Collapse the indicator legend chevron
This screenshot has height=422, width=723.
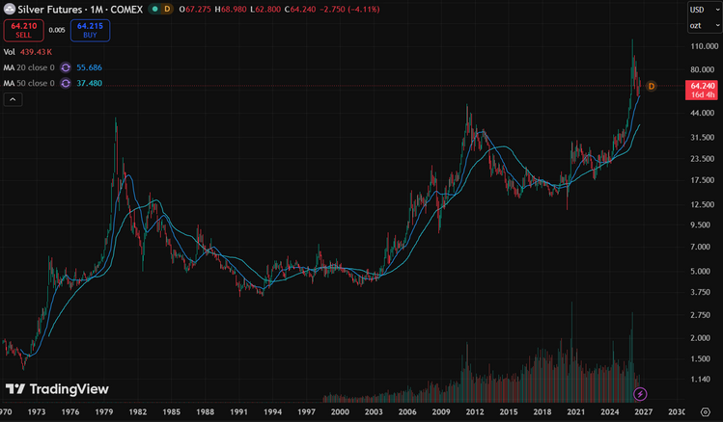13,99
